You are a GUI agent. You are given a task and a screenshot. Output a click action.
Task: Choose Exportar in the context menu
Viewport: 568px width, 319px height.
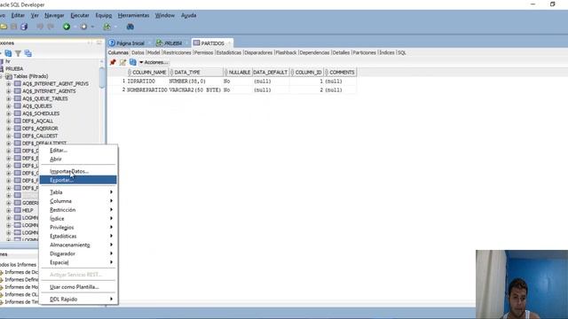point(78,180)
